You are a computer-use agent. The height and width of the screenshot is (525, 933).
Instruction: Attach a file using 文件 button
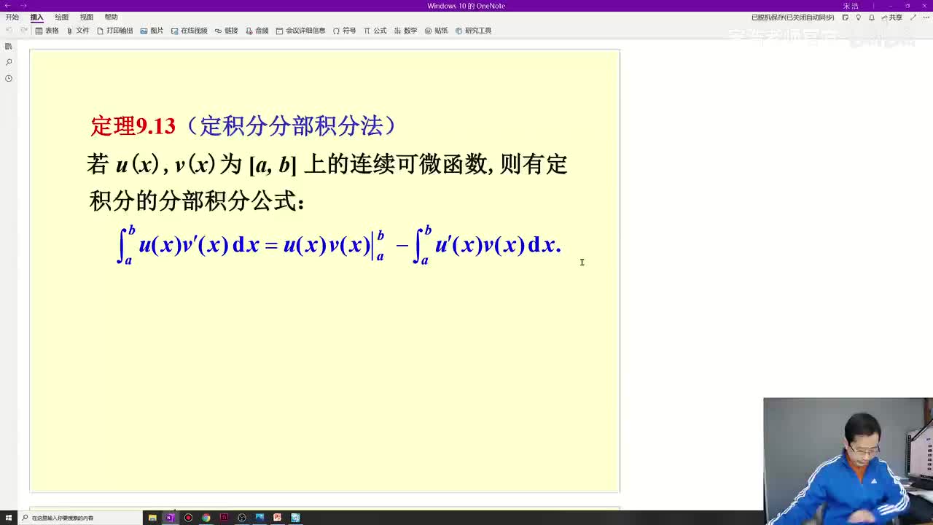[x=78, y=31]
